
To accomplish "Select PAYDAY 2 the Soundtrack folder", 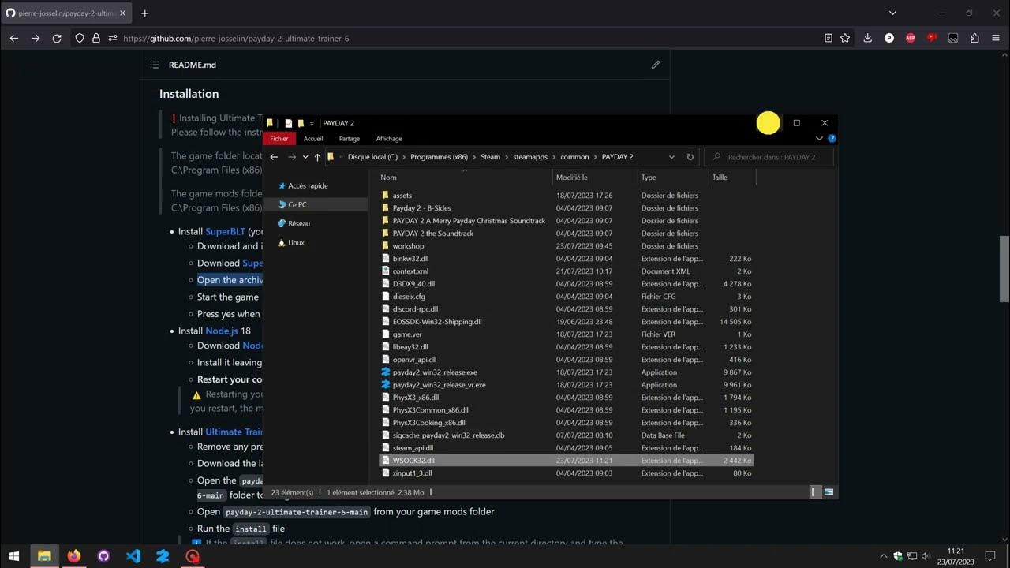I will pyautogui.click(x=433, y=234).
